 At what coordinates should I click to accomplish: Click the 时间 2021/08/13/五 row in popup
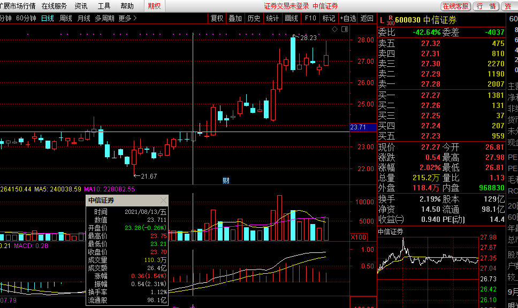point(127,212)
